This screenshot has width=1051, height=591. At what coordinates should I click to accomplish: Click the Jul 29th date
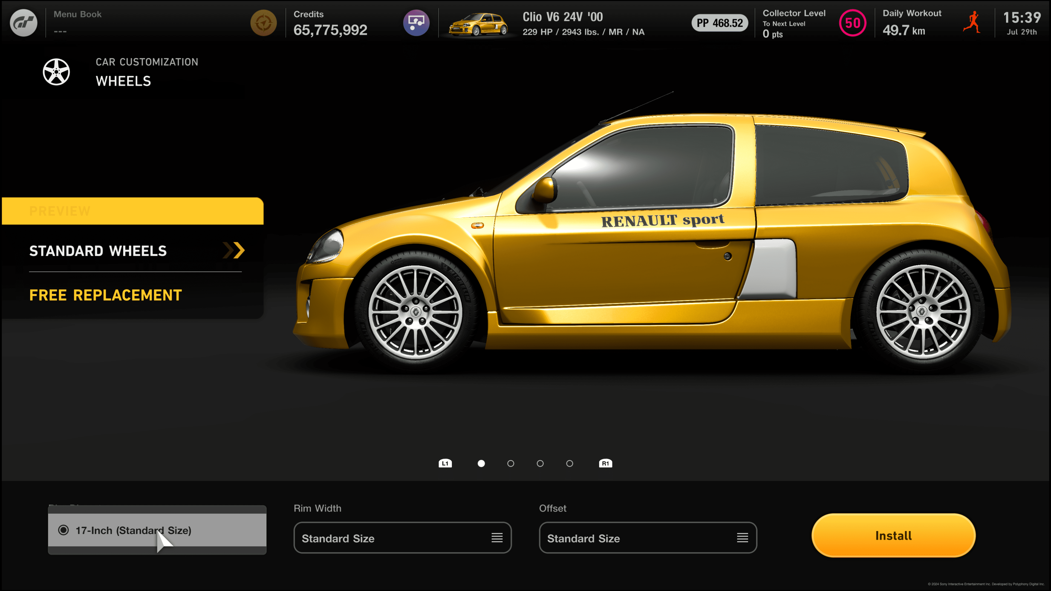pos(1022,32)
